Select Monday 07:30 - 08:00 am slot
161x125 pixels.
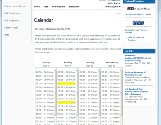coord(66,72)
